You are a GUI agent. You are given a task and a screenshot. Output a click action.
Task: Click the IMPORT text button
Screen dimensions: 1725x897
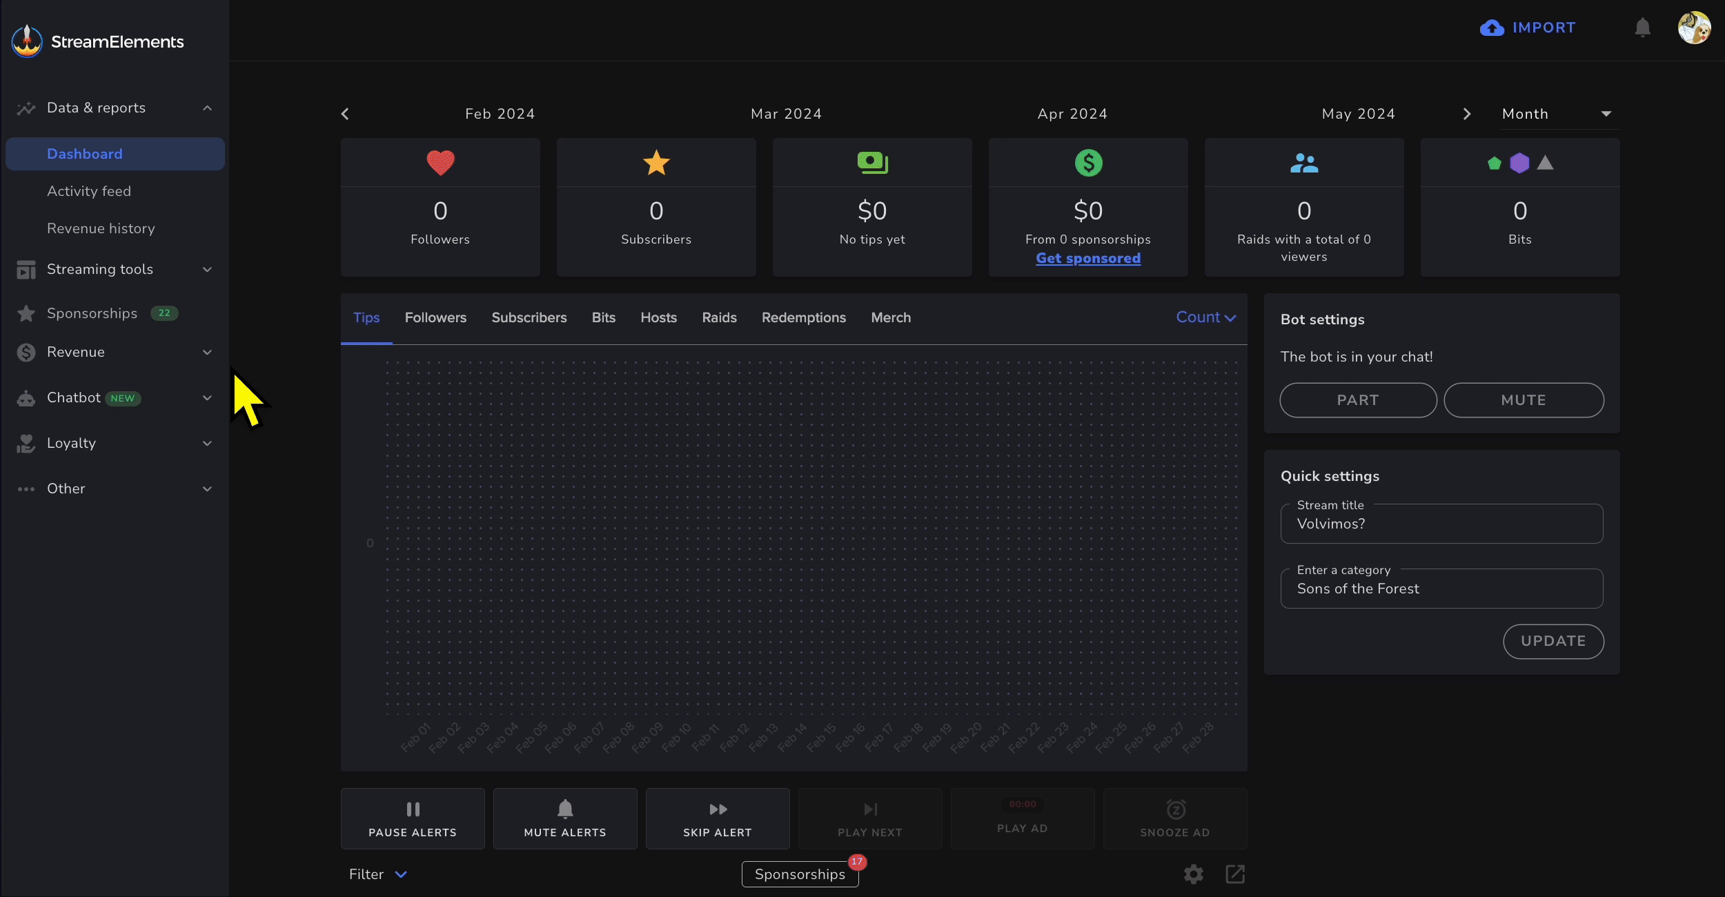1544,28
